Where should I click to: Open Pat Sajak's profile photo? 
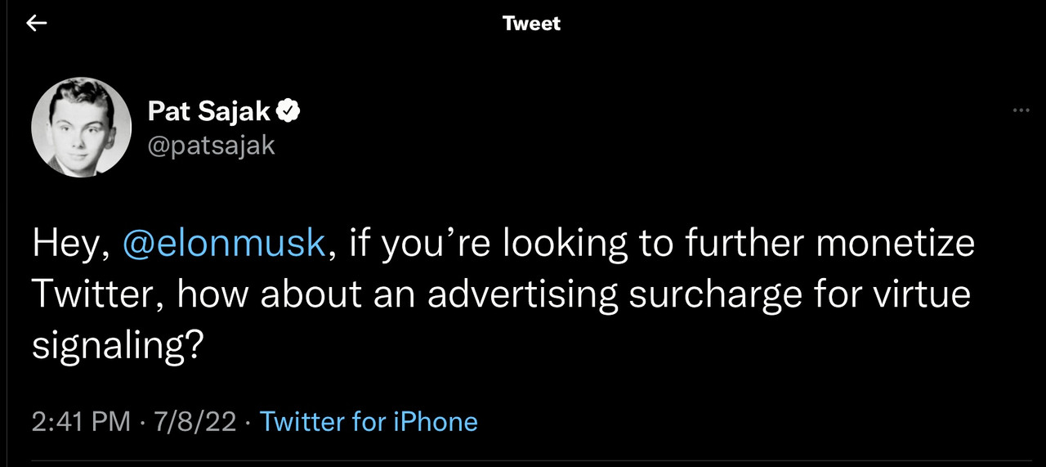click(81, 127)
